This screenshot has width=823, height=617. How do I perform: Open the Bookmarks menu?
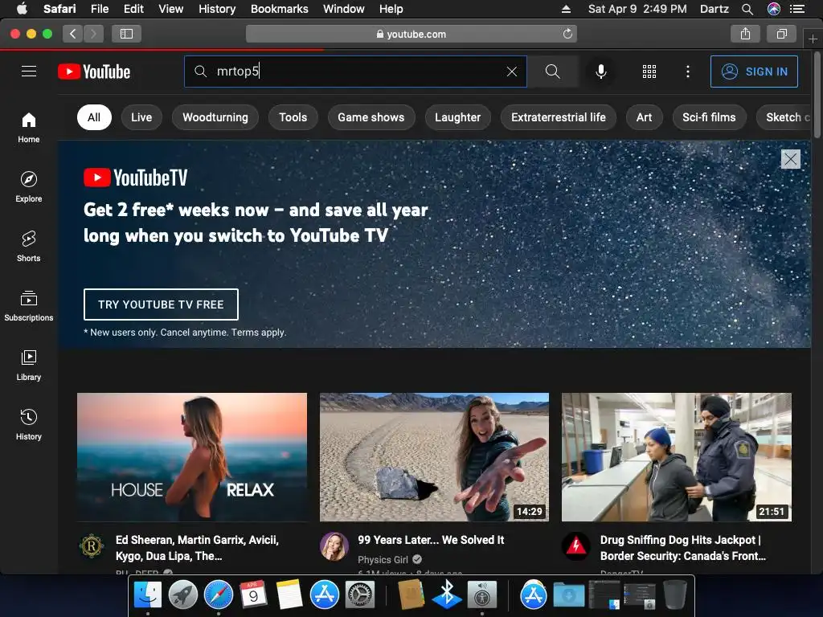279,9
